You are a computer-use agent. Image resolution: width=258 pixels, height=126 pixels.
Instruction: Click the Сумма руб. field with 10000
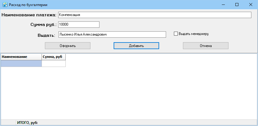79,24
